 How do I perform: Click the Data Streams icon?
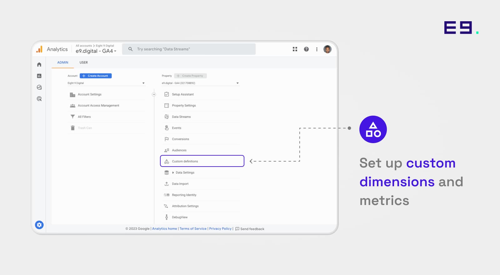click(x=167, y=117)
